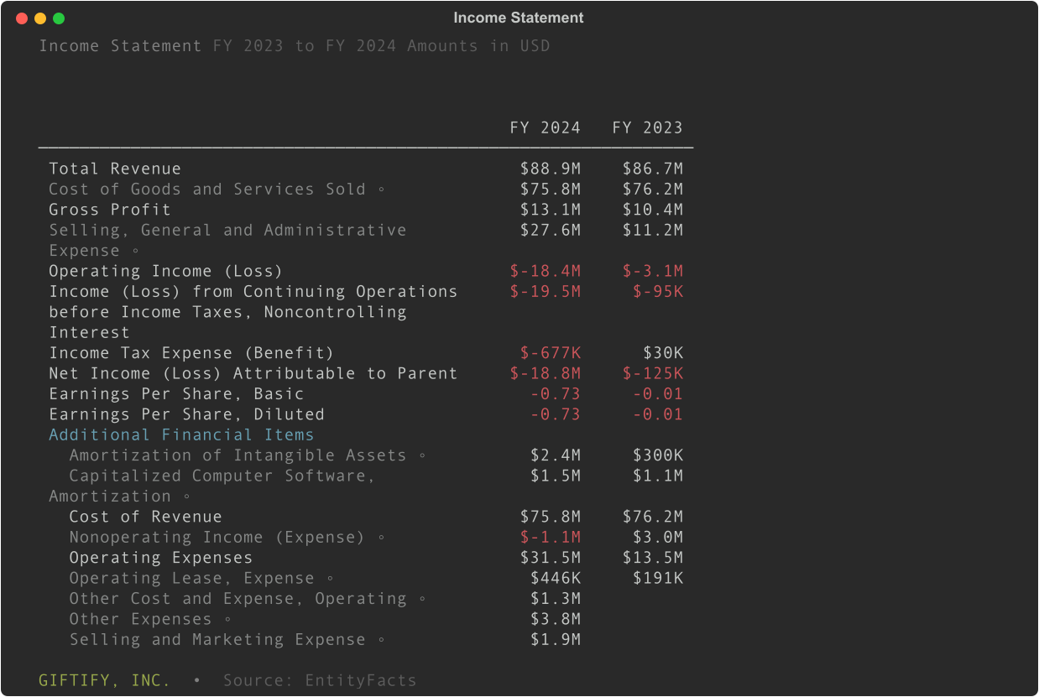Click the circle marker after Amortization of Intangible Assets
This screenshot has width=1039, height=697.
[x=422, y=455]
